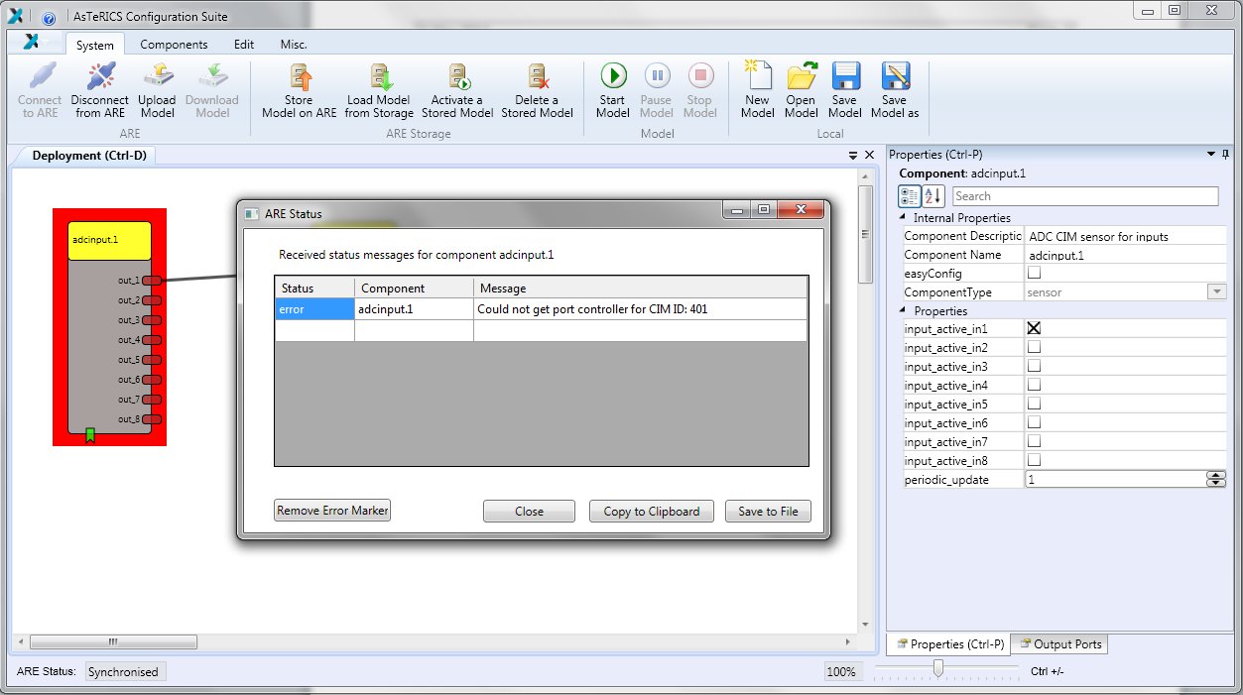Image resolution: width=1243 pixels, height=695 pixels.
Task: Collapse the Internal Properties section
Action: (903, 218)
